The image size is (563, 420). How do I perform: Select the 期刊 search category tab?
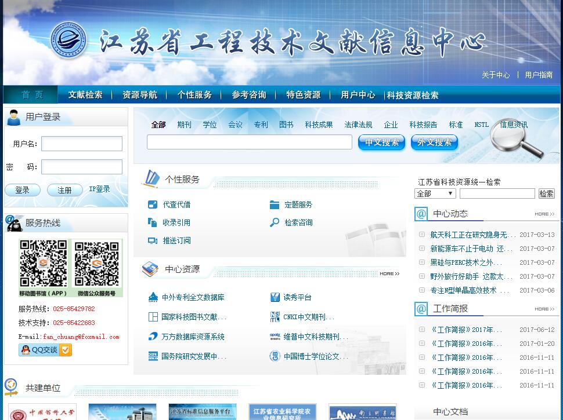[x=184, y=125]
